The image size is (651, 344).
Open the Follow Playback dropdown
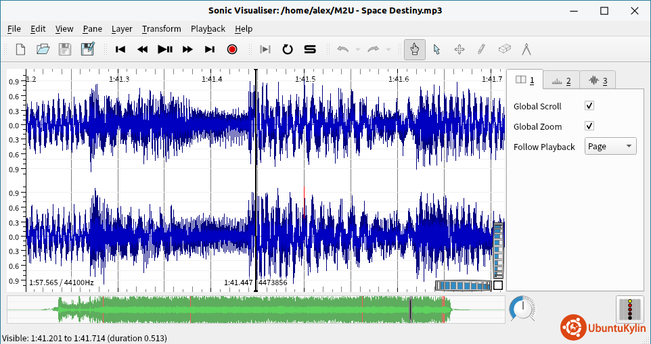610,147
